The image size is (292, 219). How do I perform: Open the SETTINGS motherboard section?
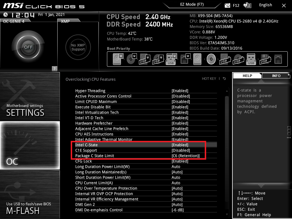[30, 96]
